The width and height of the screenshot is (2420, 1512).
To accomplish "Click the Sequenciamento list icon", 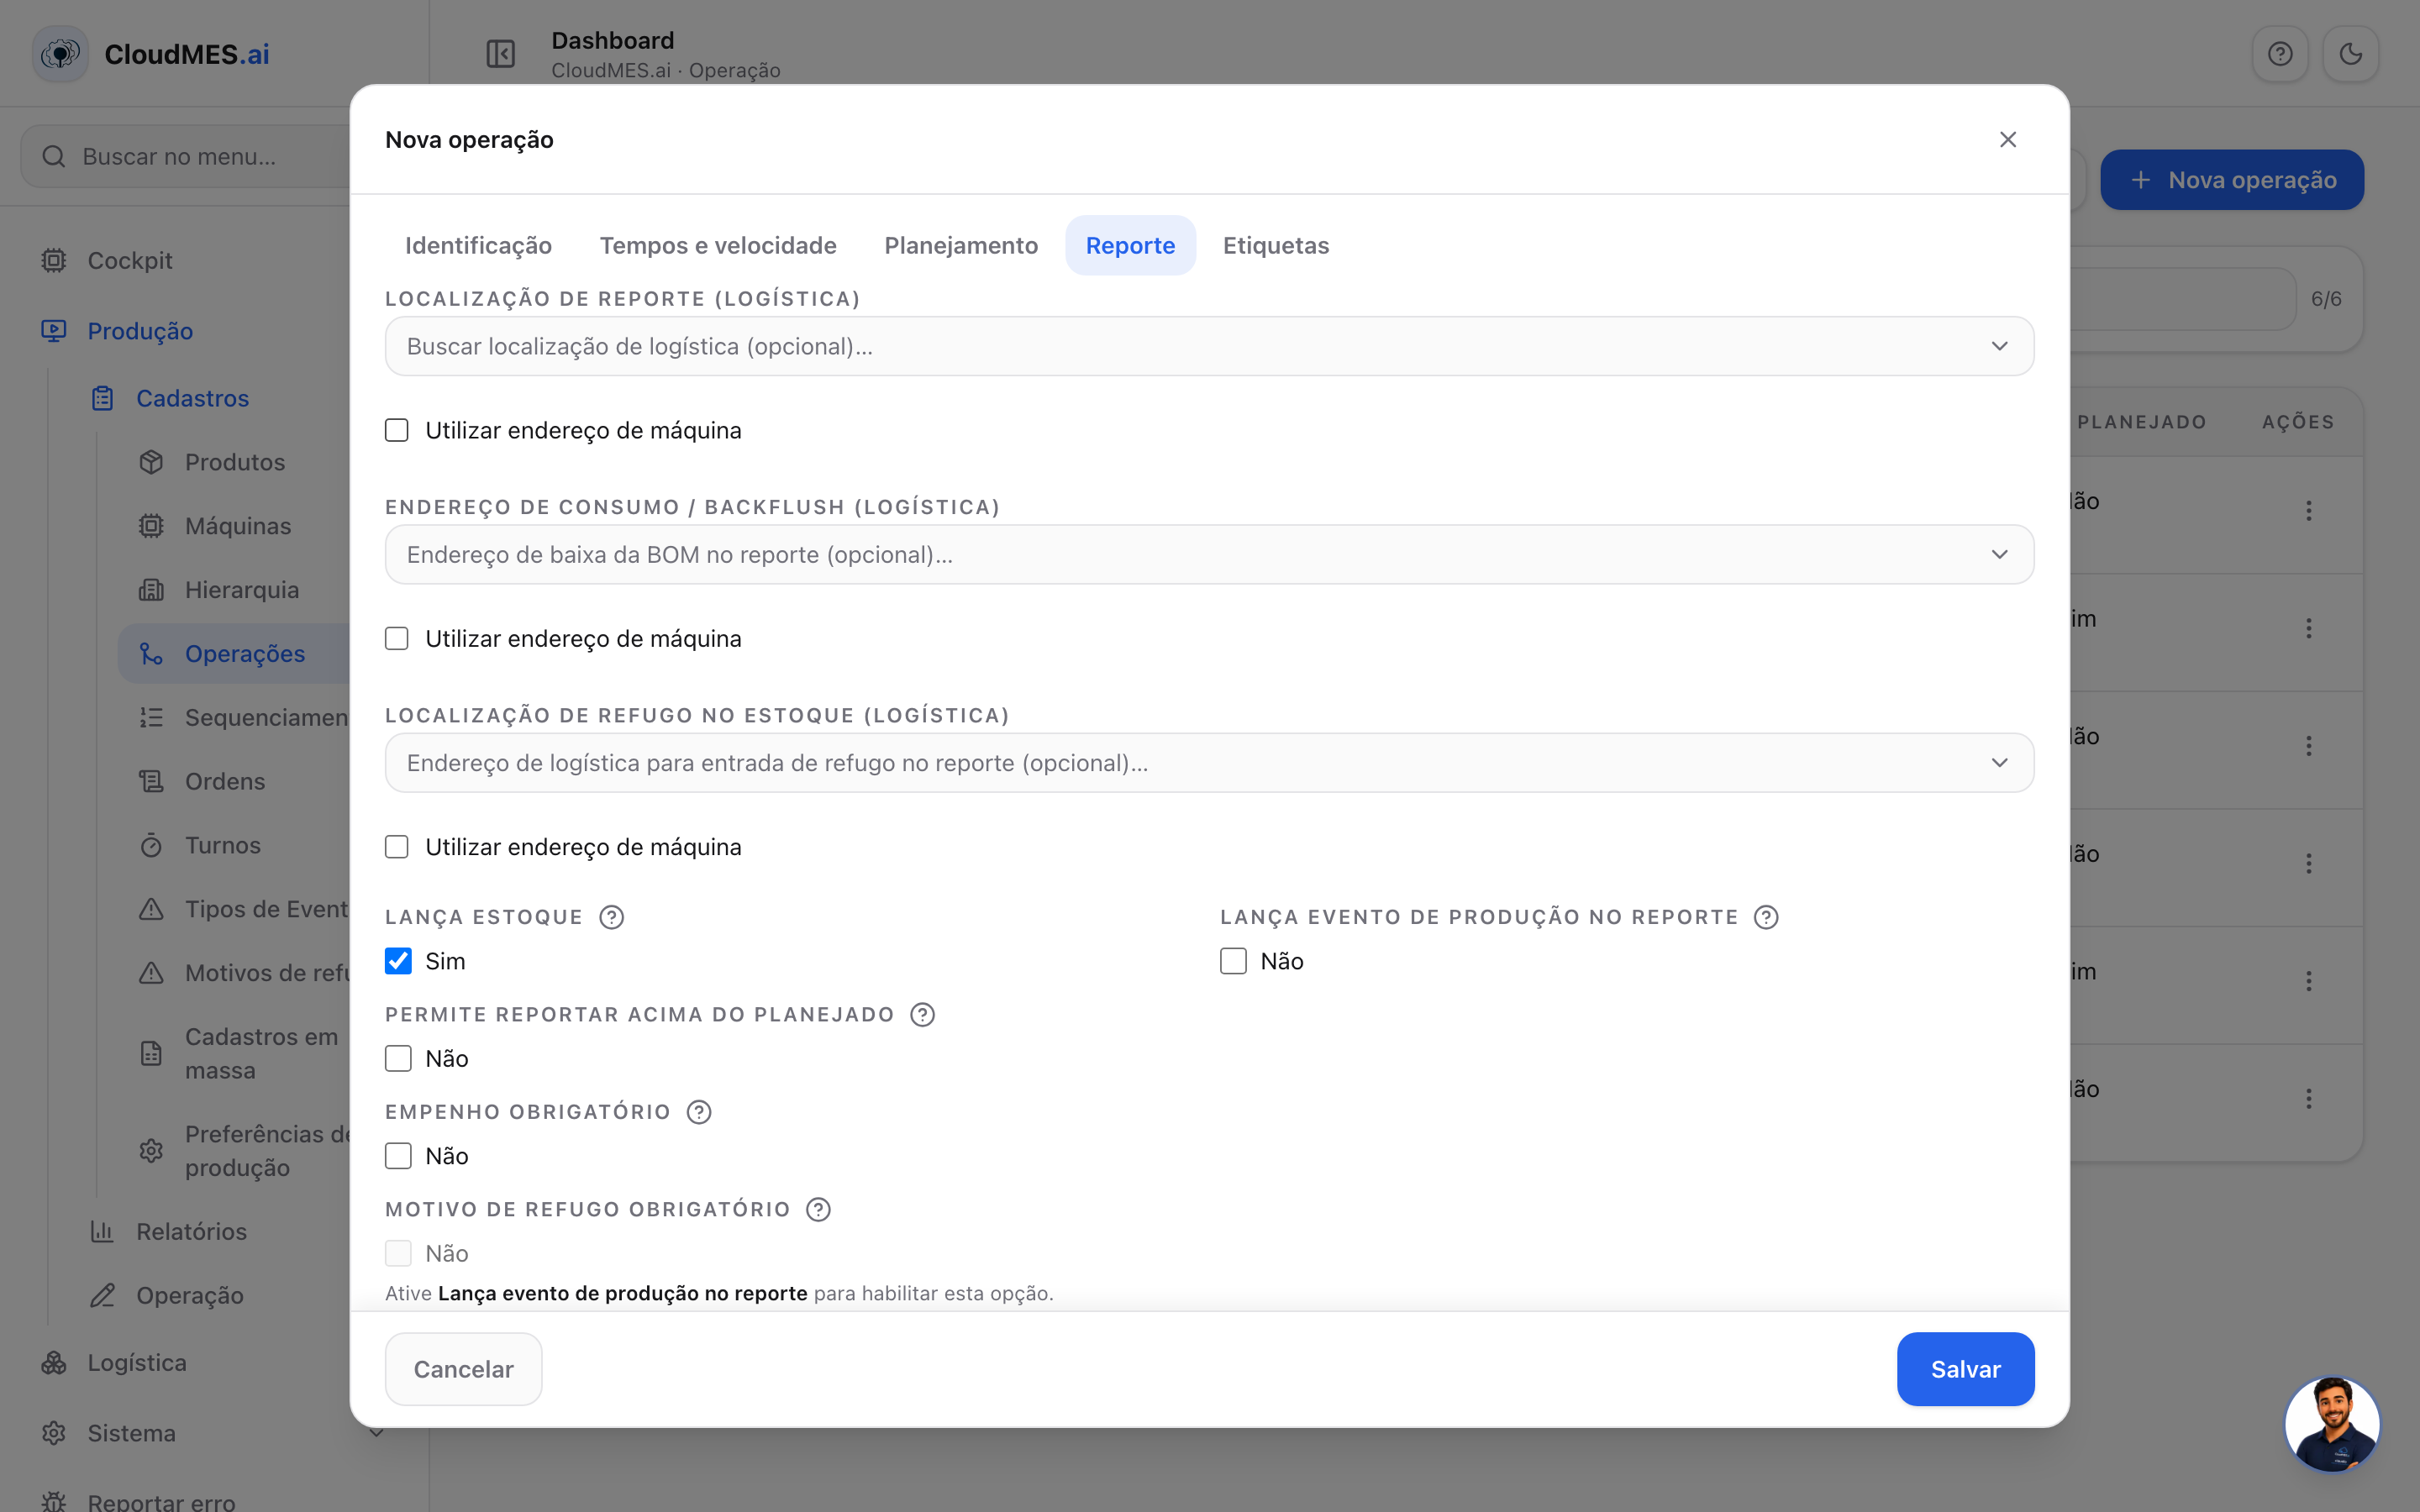I will [151, 717].
